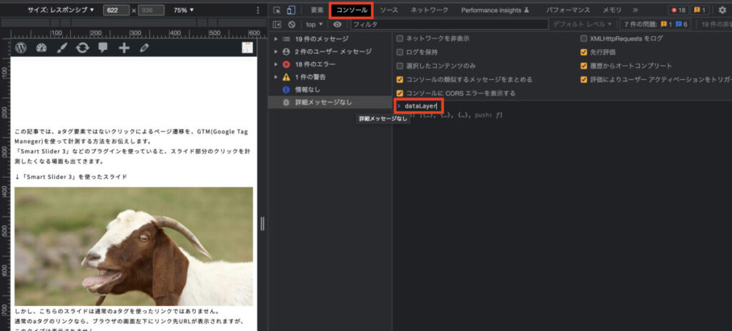Click the 7 件の問題 issues button
This screenshot has width=732, height=331.
656,24
